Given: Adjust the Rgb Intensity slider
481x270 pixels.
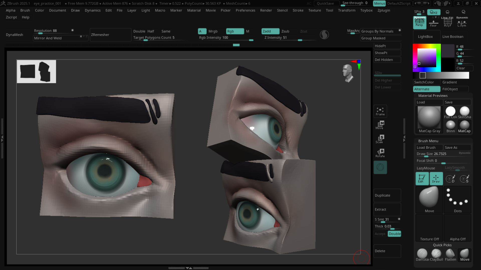Looking at the screenshot, I should (x=225, y=38).
